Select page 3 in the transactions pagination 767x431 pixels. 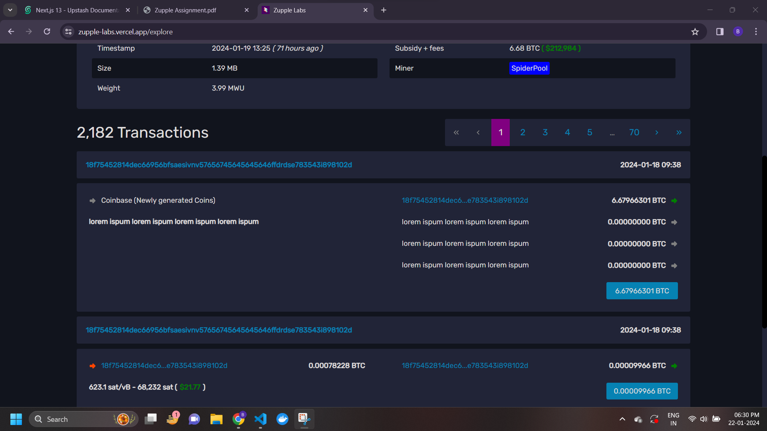point(545,132)
